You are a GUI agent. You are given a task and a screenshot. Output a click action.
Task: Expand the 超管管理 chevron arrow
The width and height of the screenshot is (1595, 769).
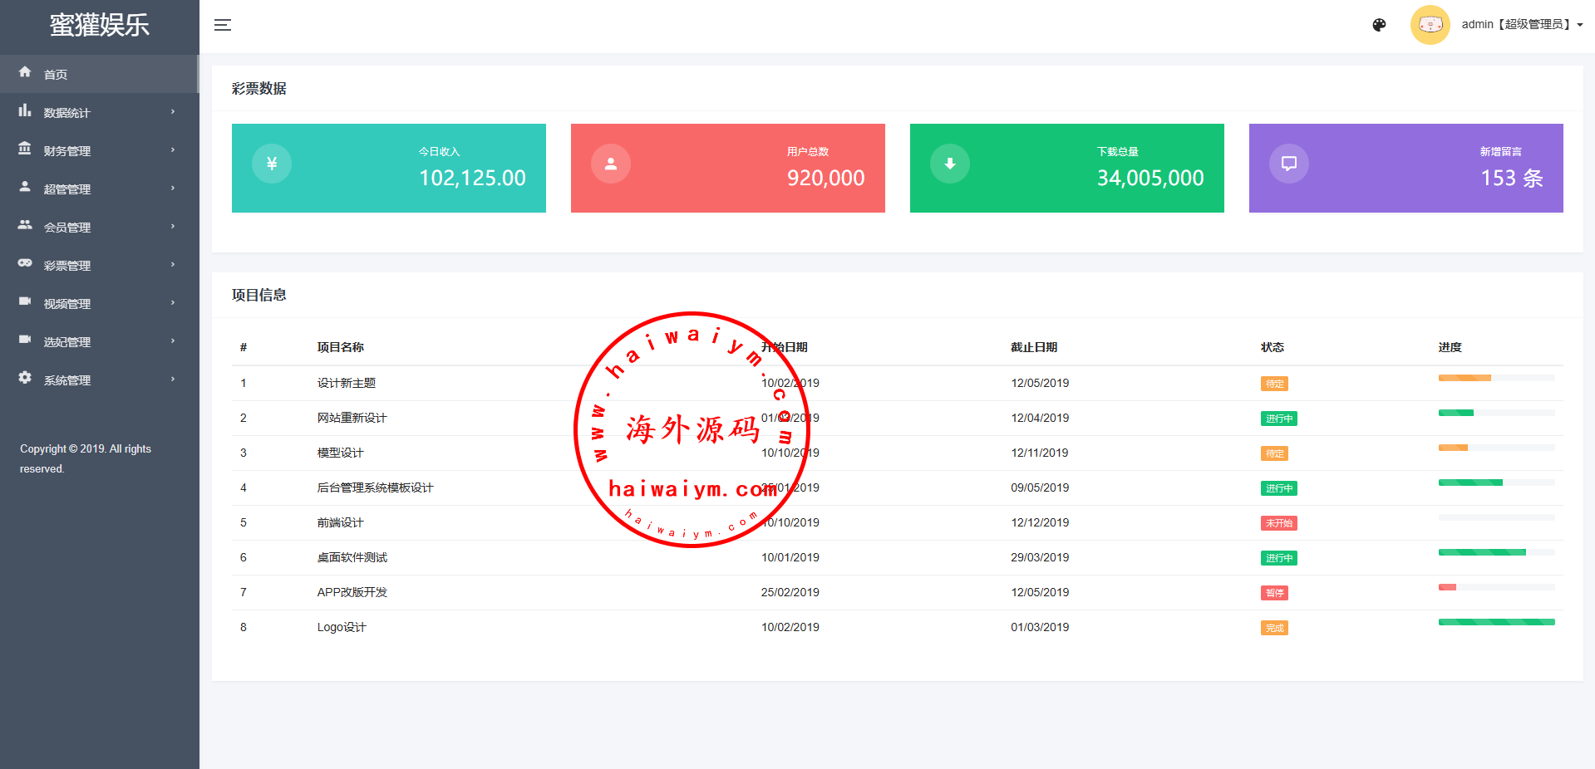click(173, 189)
